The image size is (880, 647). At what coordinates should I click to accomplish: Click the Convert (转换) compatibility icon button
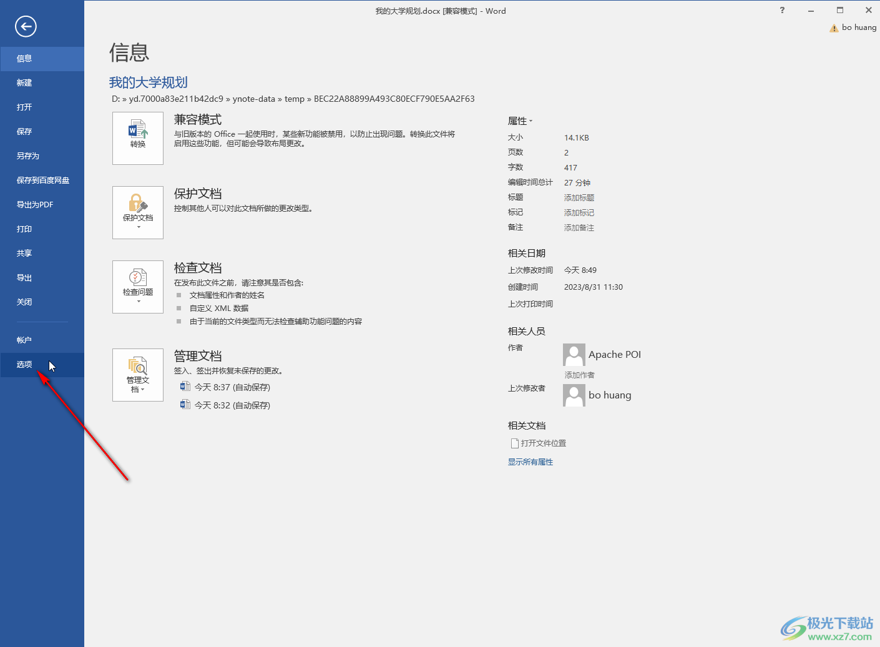[x=138, y=138]
